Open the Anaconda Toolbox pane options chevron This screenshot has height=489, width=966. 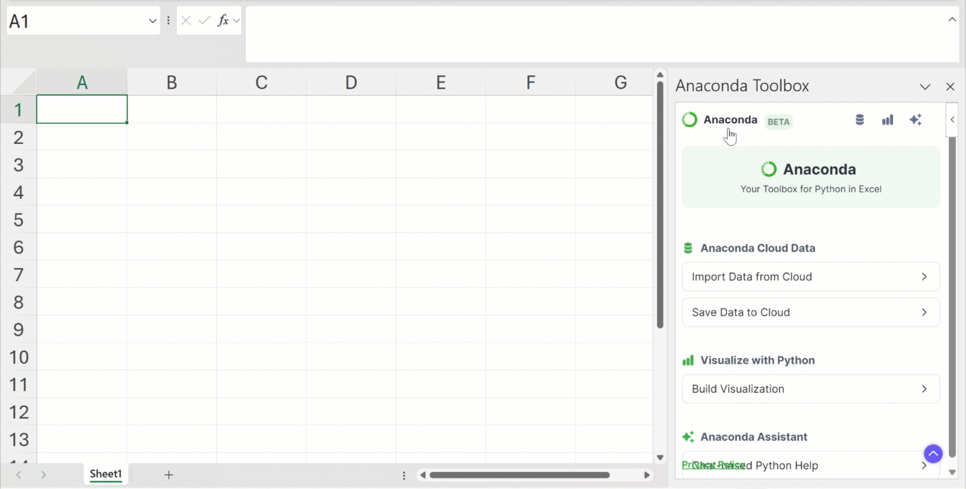click(925, 86)
